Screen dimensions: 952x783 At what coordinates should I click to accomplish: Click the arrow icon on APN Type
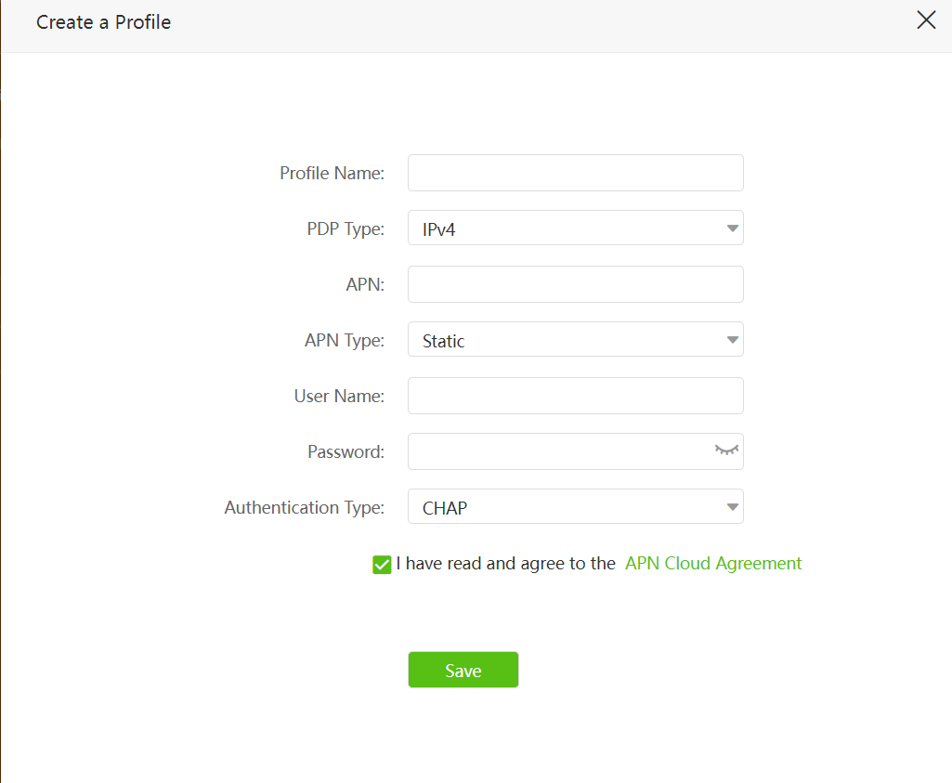tap(732, 340)
